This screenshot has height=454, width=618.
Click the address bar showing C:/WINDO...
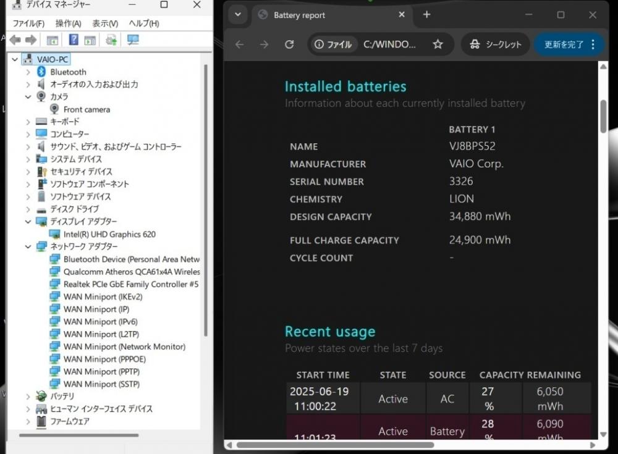pyautogui.click(x=389, y=44)
